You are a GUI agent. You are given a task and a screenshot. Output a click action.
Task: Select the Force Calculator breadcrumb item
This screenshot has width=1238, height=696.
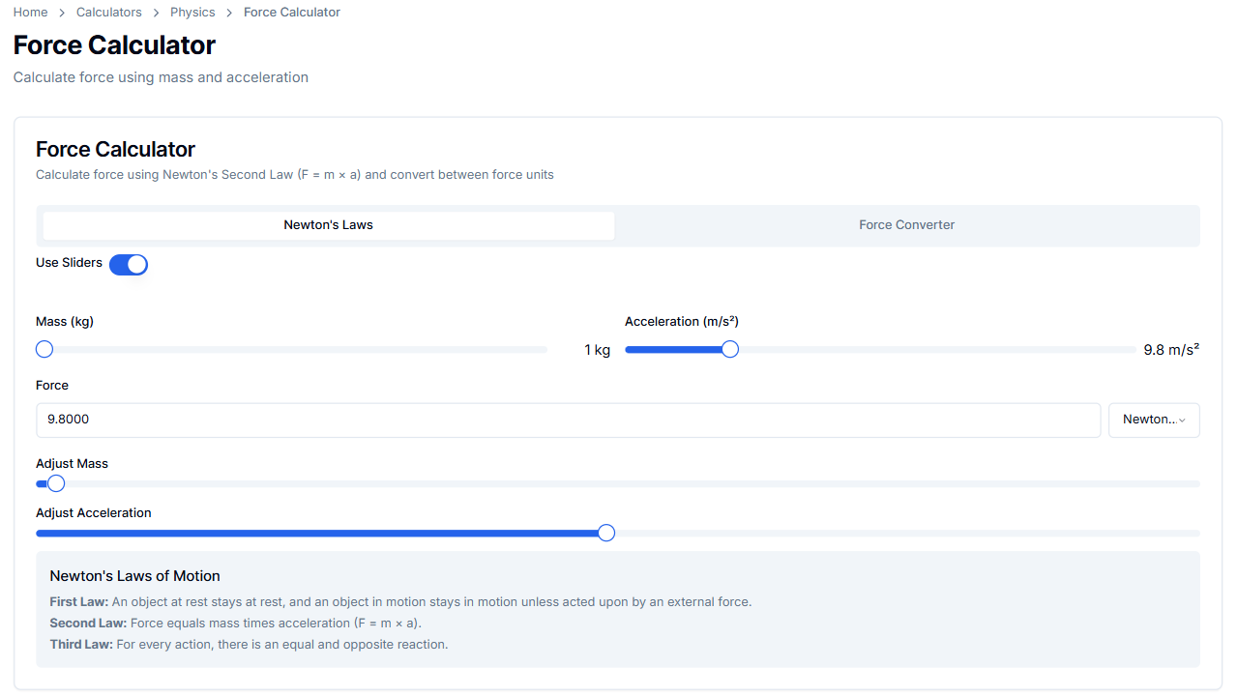292,12
